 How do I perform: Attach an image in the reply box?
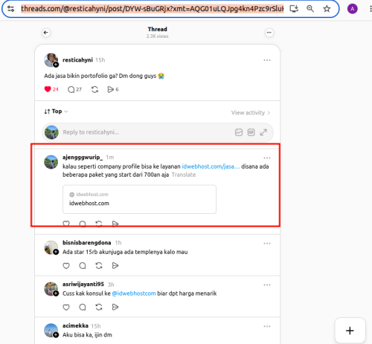(239, 132)
